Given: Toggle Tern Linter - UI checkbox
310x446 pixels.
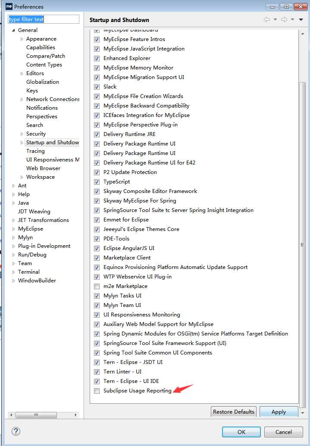Looking at the screenshot, I should pyautogui.click(x=97, y=372).
